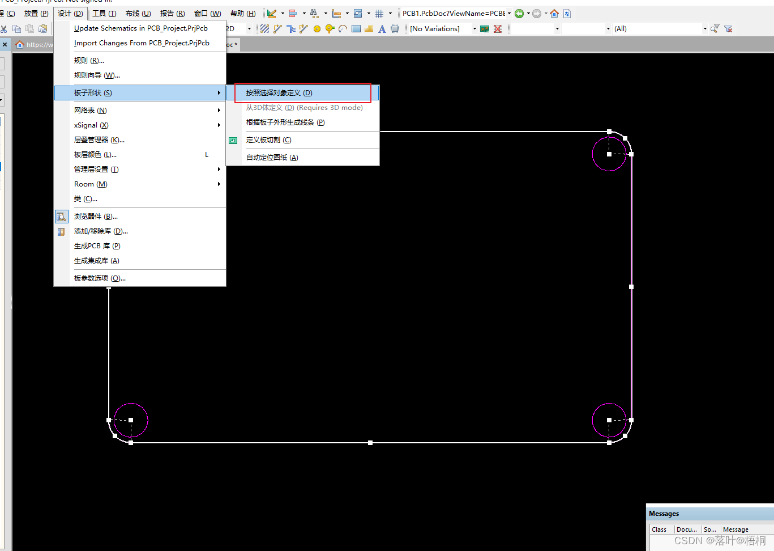This screenshot has width=774, height=551.
Task: Choose 添加/移除库 (D)... entry
Action: point(140,231)
